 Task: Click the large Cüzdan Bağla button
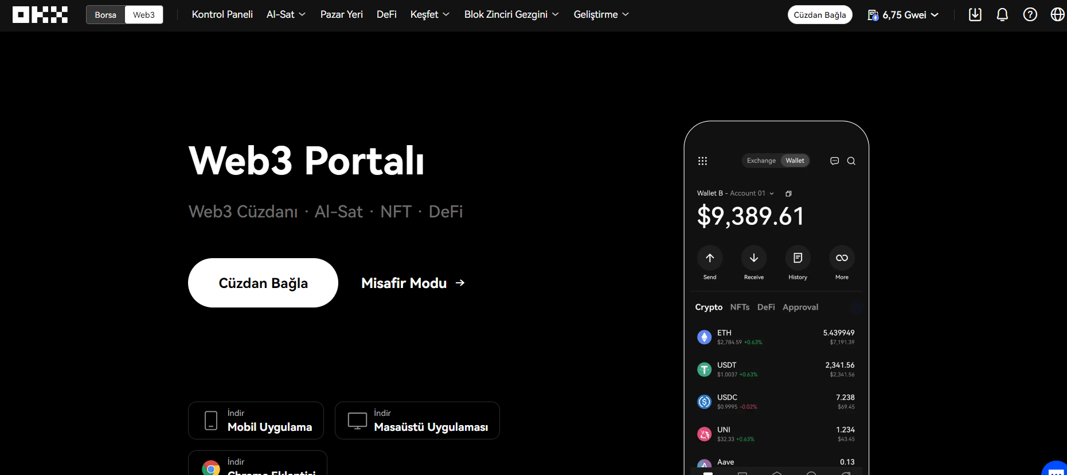263,283
